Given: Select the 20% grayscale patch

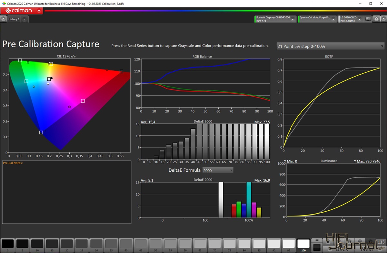Looking at the screenshot, I should [x=67, y=245].
